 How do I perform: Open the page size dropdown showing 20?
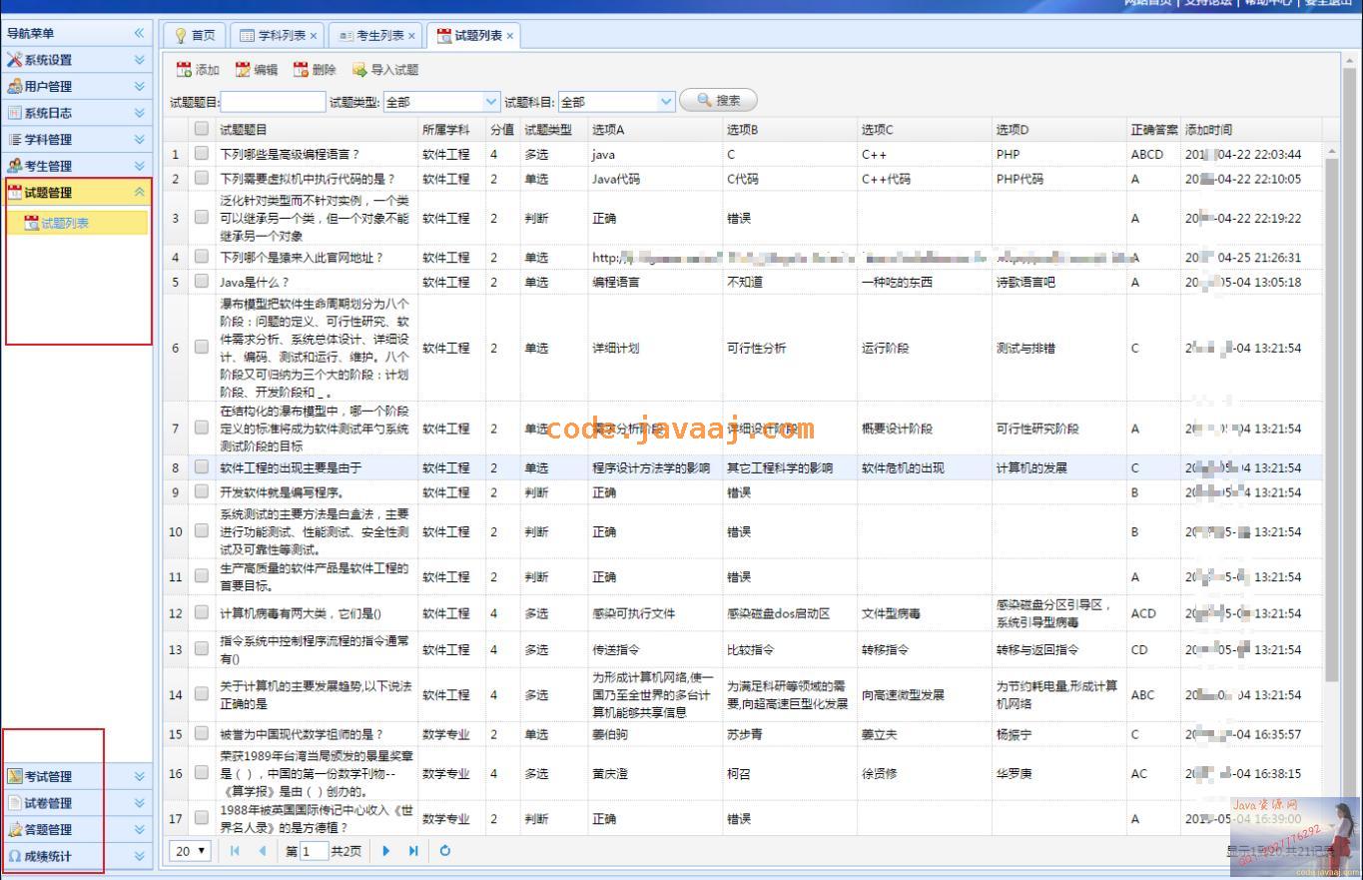tap(191, 851)
